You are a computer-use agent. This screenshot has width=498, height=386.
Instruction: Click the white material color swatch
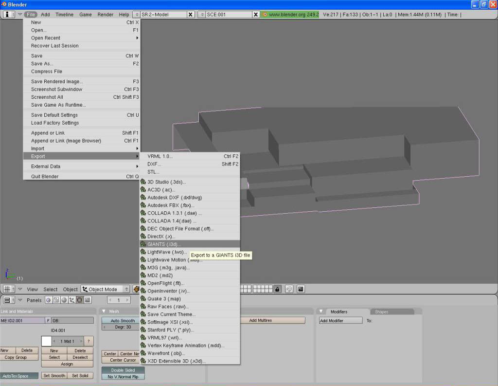(x=46, y=341)
